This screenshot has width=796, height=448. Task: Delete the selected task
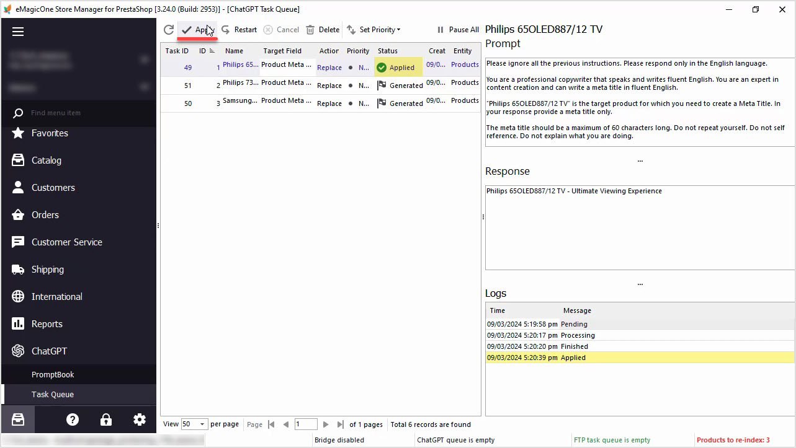click(x=323, y=30)
